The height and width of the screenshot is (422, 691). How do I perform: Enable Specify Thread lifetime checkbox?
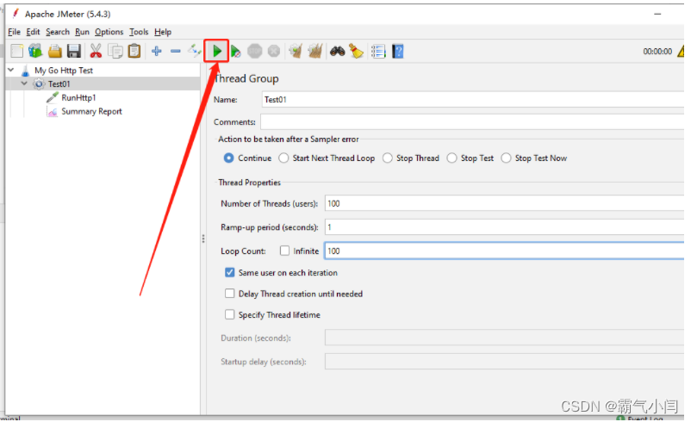[x=229, y=314]
